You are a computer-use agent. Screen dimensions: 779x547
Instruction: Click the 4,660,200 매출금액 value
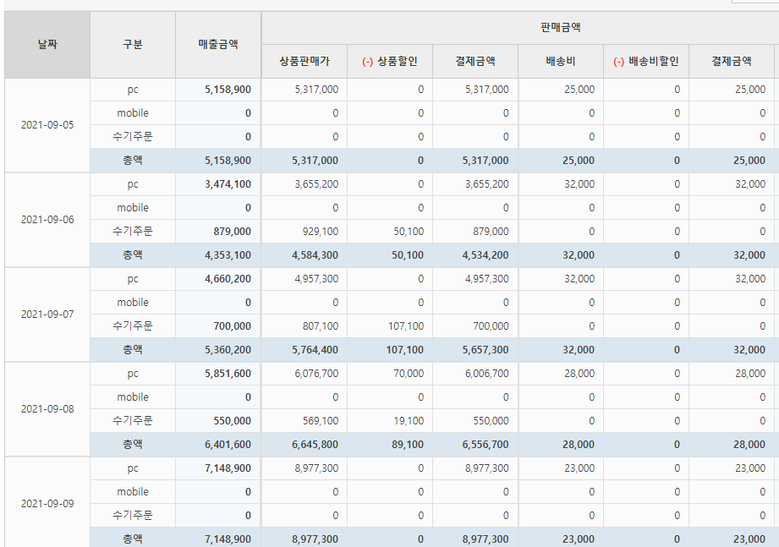tap(228, 279)
